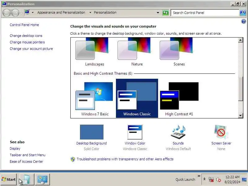Image resolution: width=248 pixels, height=186 pixels.
Task: Select the High Contrast #1 theme
Action: click(179, 98)
